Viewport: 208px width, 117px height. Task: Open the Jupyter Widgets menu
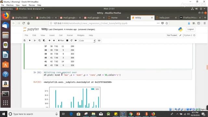click(x=81, y=35)
